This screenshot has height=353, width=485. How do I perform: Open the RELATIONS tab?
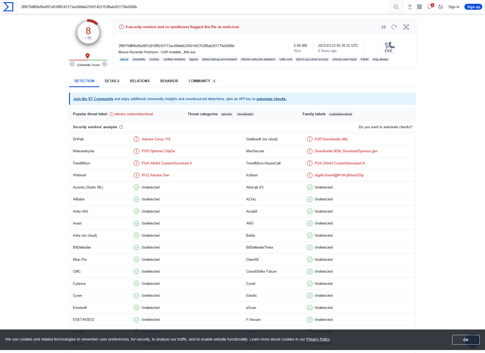pos(140,81)
